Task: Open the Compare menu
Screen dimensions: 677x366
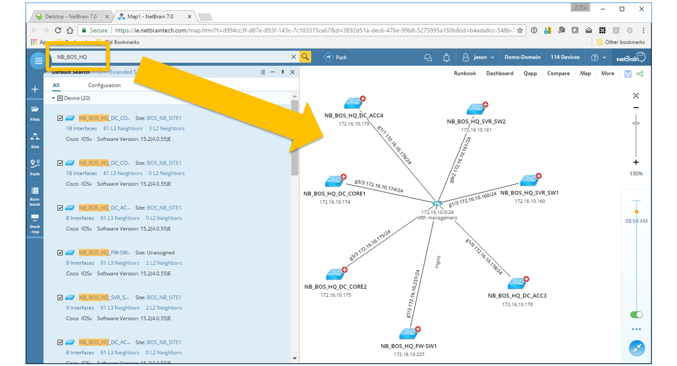Action: click(x=558, y=73)
